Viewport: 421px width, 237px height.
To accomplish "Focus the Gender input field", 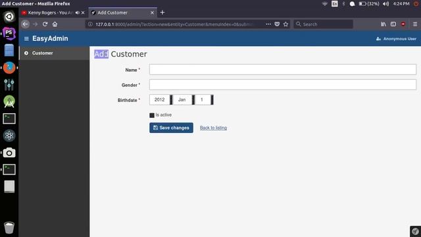I will click(x=283, y=85).
